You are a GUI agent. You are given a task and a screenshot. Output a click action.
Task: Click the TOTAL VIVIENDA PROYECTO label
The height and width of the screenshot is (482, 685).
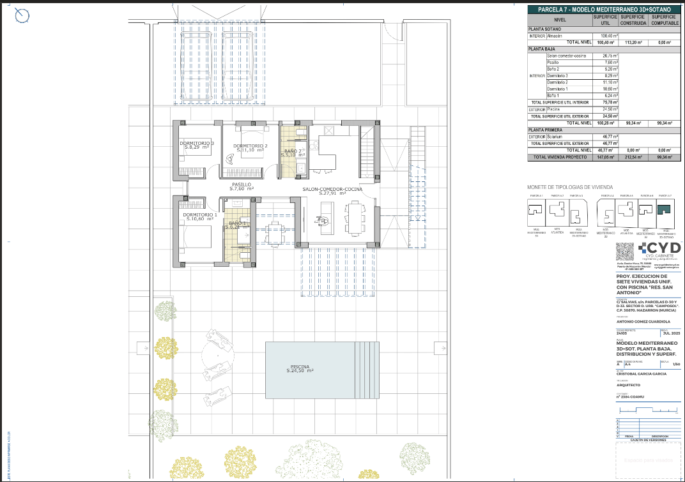pyautogui.click(x=560, y=157)
